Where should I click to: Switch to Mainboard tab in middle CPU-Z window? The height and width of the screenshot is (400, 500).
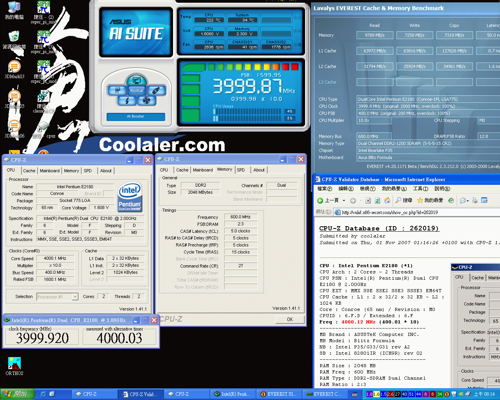point(203,170)
